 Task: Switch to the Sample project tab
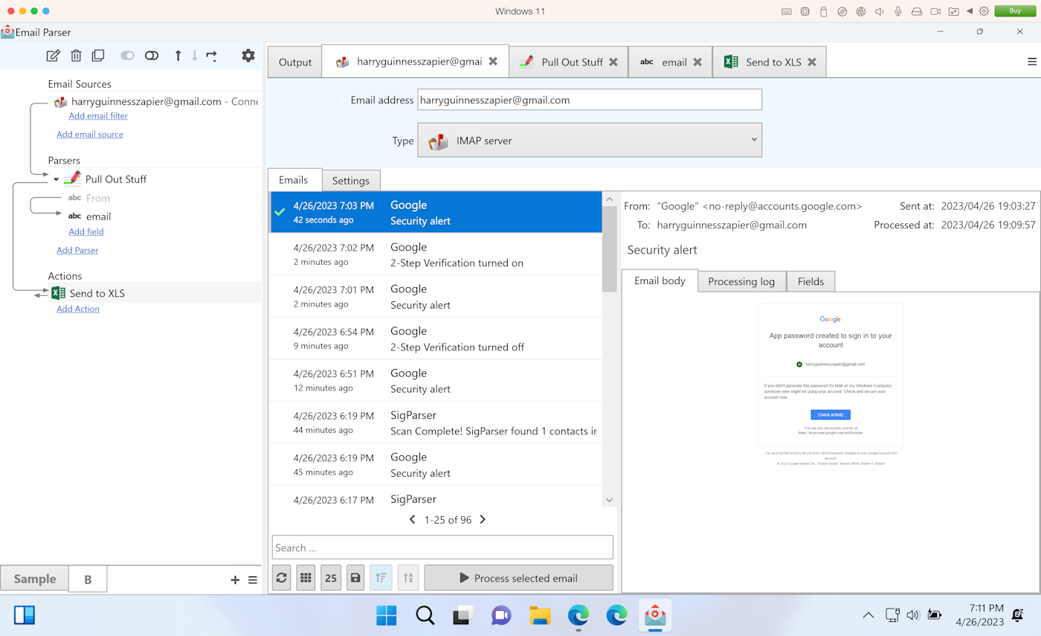tap(35, 579)
